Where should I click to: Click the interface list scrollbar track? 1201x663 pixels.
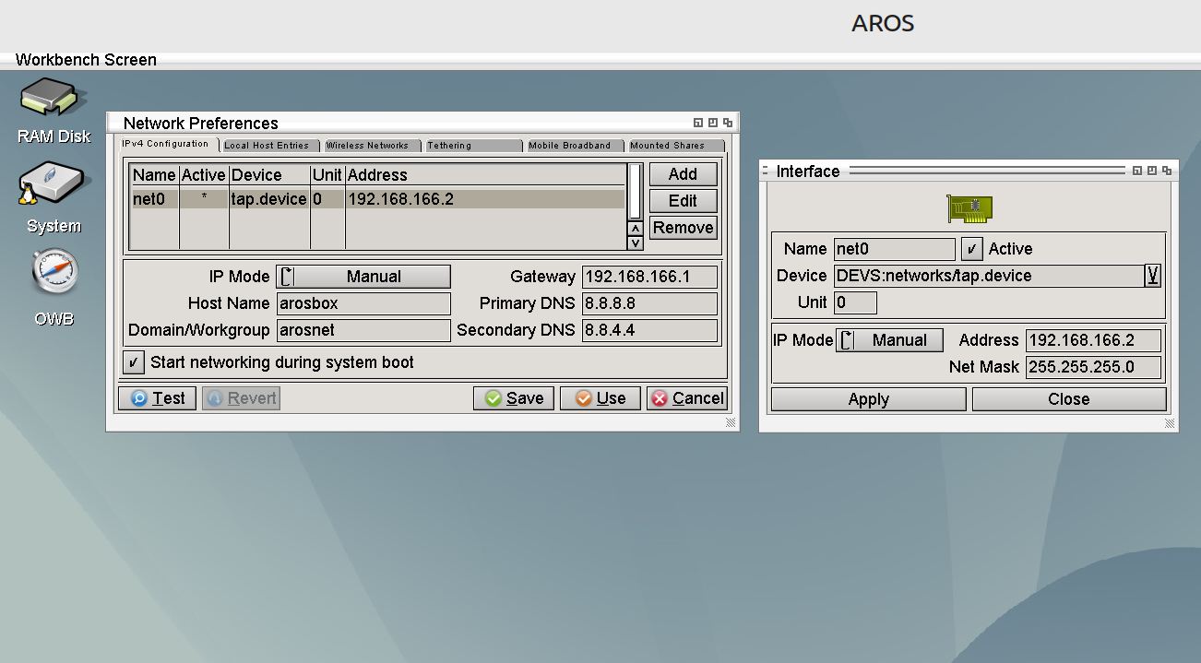[635, 192]
